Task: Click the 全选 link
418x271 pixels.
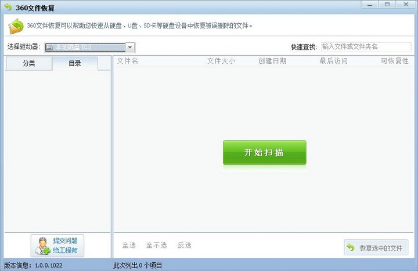Action: (129, 245)
